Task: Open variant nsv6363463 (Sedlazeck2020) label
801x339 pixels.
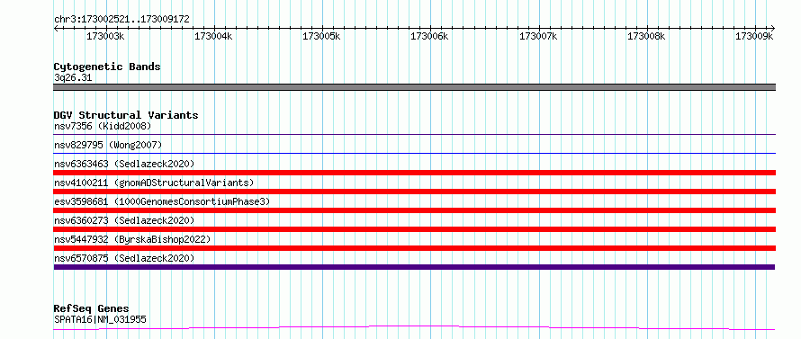Action: click(124, 164)
